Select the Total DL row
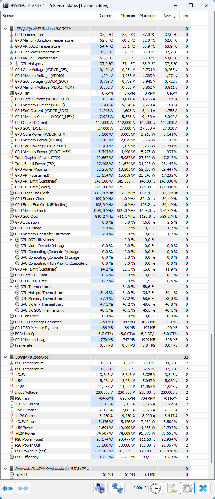215x499 pixels. pos(96,474)
